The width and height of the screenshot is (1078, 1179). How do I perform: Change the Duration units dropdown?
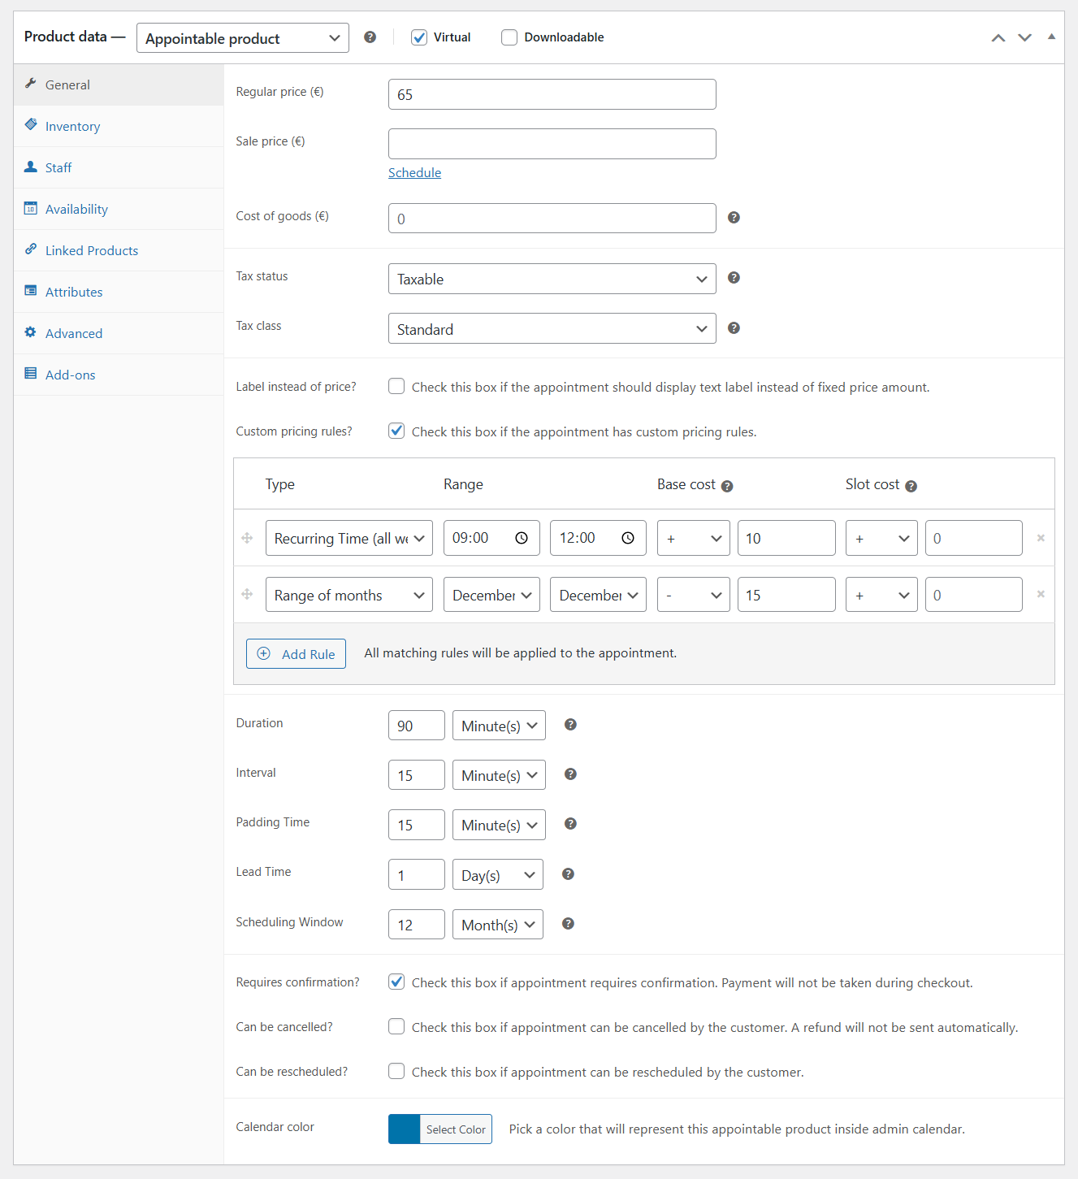click(498, 725)
